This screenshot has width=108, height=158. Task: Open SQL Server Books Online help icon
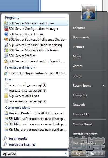click(x=6, y=34)
